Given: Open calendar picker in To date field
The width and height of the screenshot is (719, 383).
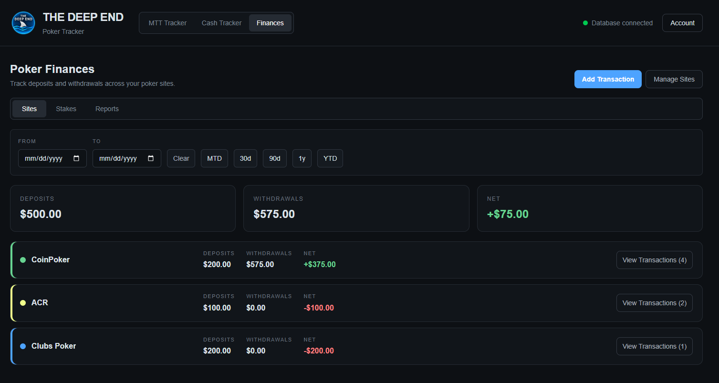Looking at the screenshot, I should pos(151,158).
